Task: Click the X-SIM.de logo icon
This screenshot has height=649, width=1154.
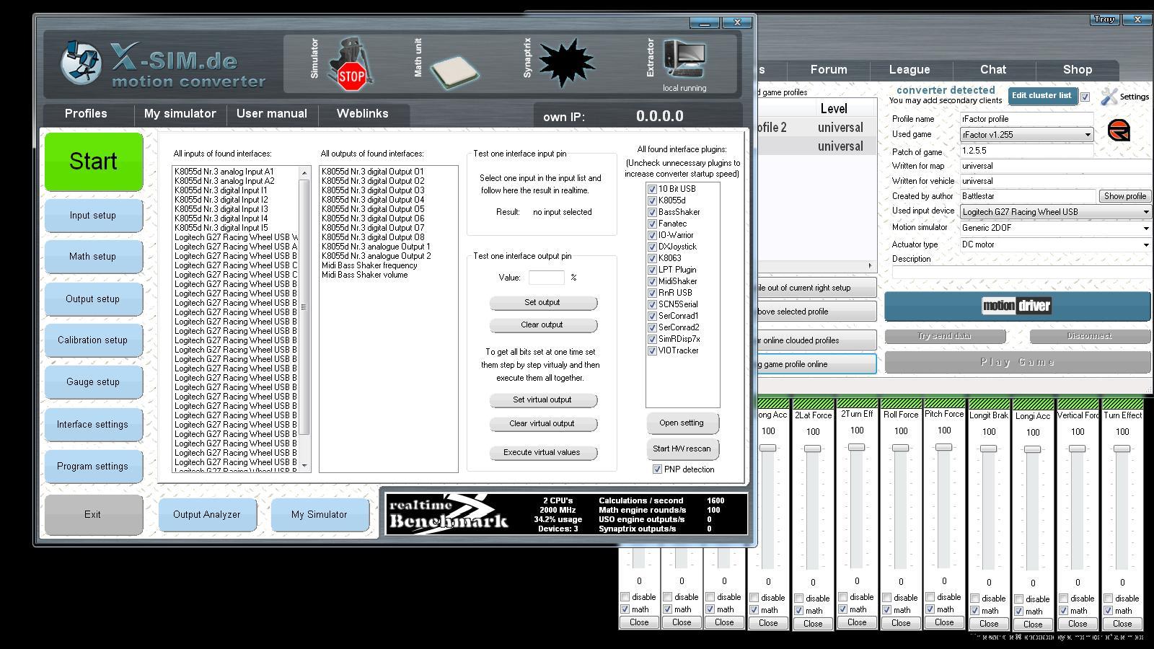Action: click(x=81, y=63)
